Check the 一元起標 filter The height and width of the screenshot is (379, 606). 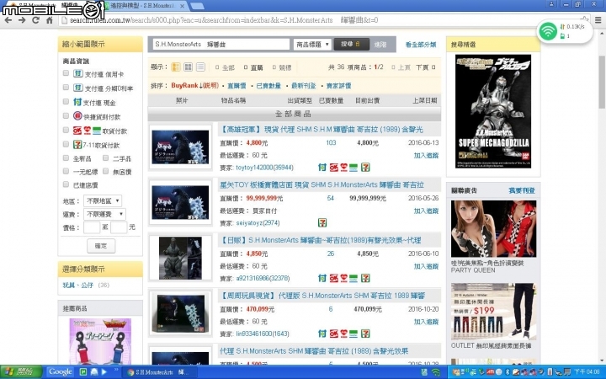[66, 171]
